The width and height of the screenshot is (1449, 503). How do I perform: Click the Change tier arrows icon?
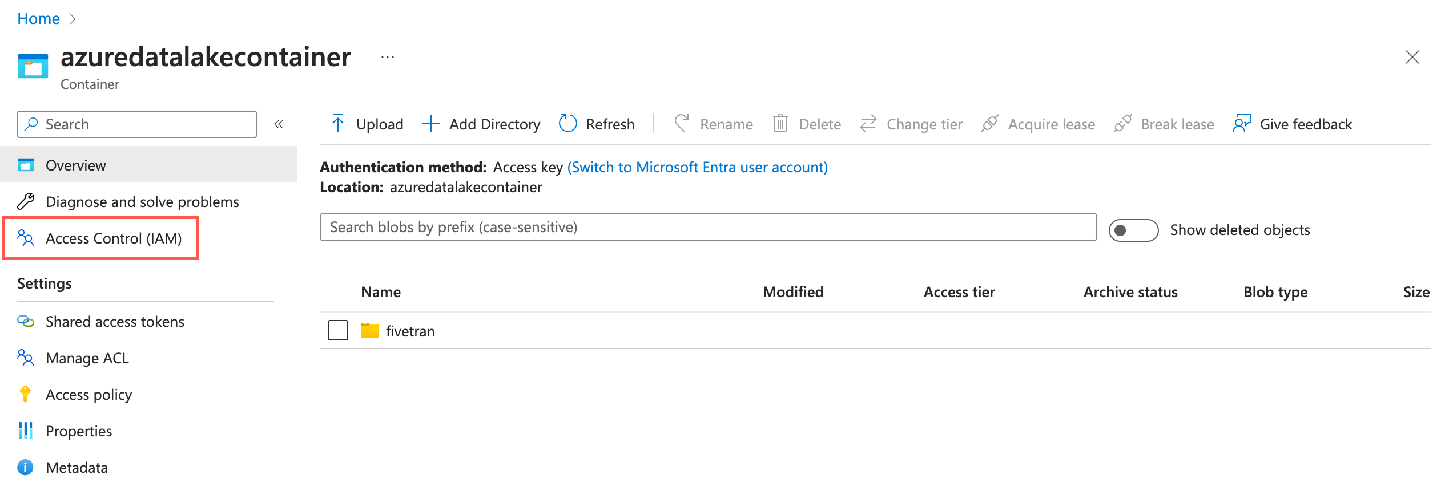point(868,124)
